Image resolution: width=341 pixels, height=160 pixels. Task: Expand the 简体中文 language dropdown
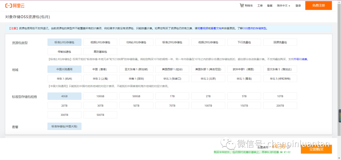click(x=283, y=6)
